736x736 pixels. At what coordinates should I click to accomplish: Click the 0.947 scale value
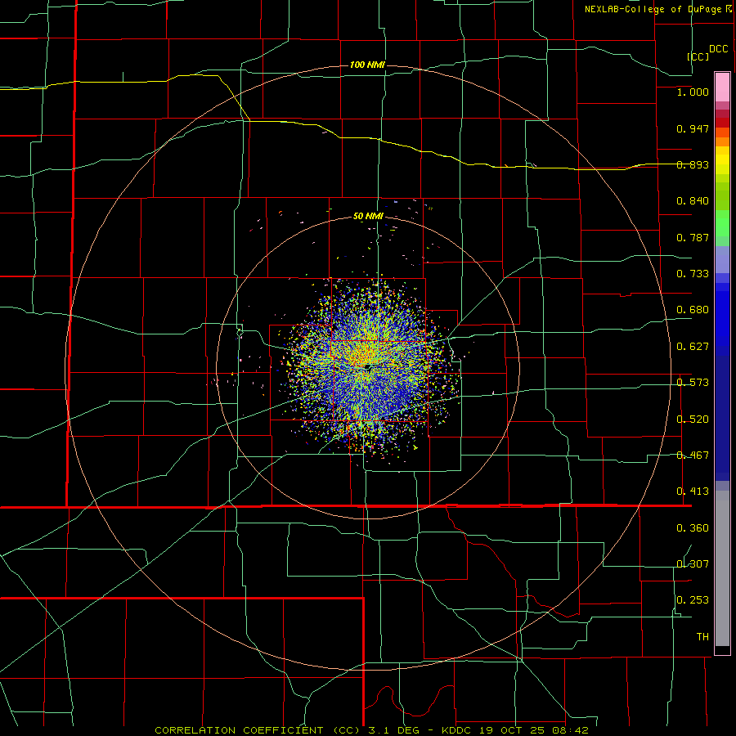point(693,128)
